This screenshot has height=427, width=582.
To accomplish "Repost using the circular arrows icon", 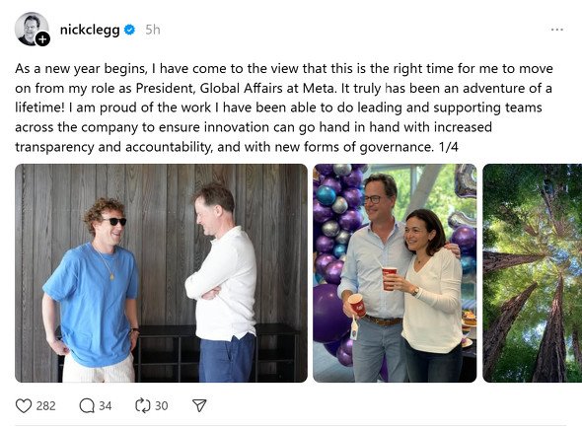I will click(142, 405).
